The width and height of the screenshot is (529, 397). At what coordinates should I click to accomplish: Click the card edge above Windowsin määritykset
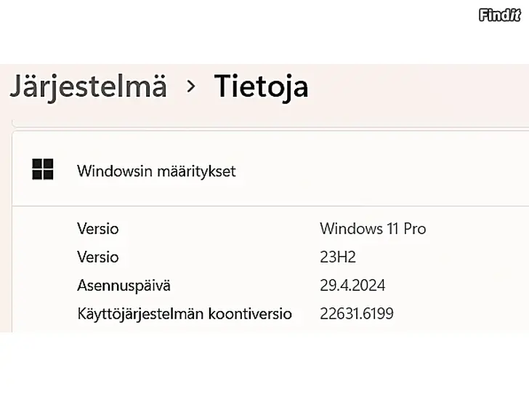[x=269, y=131]
